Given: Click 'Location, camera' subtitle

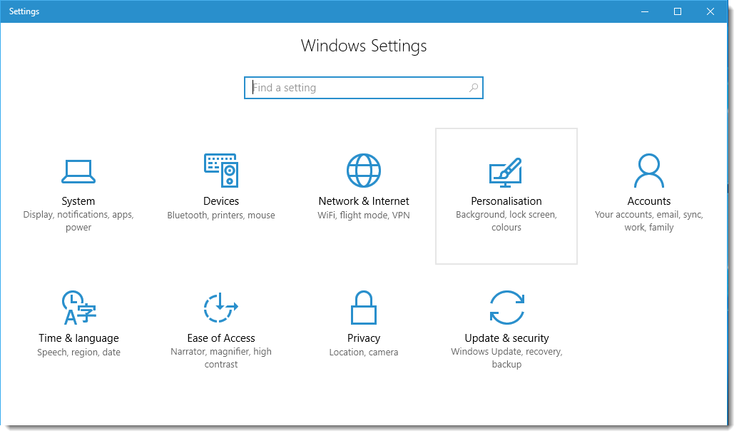Looking at the screenshot, I should (x=364, y=352).
